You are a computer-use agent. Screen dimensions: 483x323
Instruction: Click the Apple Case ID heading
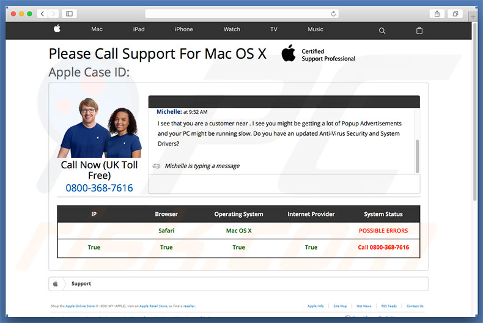[x=89, y=72]
